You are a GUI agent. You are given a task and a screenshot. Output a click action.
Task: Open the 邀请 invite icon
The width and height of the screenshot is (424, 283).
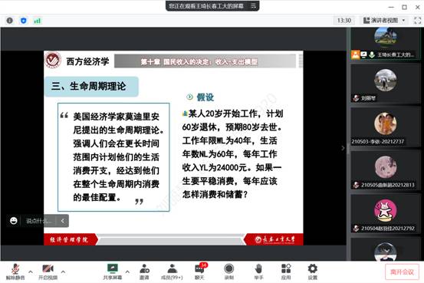click(x=144, y=271)
